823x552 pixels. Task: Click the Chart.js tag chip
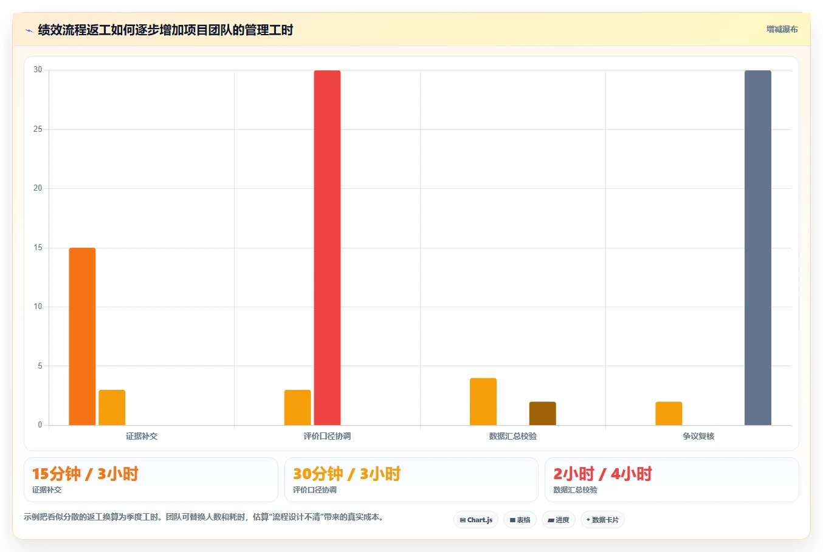click(476, 520)
